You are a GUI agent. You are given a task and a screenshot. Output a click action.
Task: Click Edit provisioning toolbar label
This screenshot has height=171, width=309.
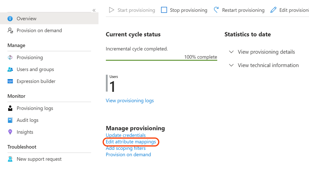click(294, 10)
